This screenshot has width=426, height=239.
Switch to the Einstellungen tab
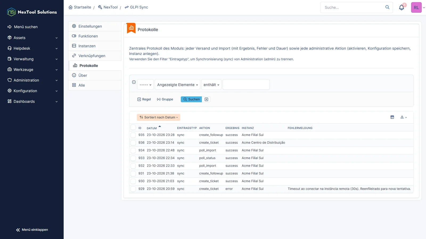click(95, 26)
